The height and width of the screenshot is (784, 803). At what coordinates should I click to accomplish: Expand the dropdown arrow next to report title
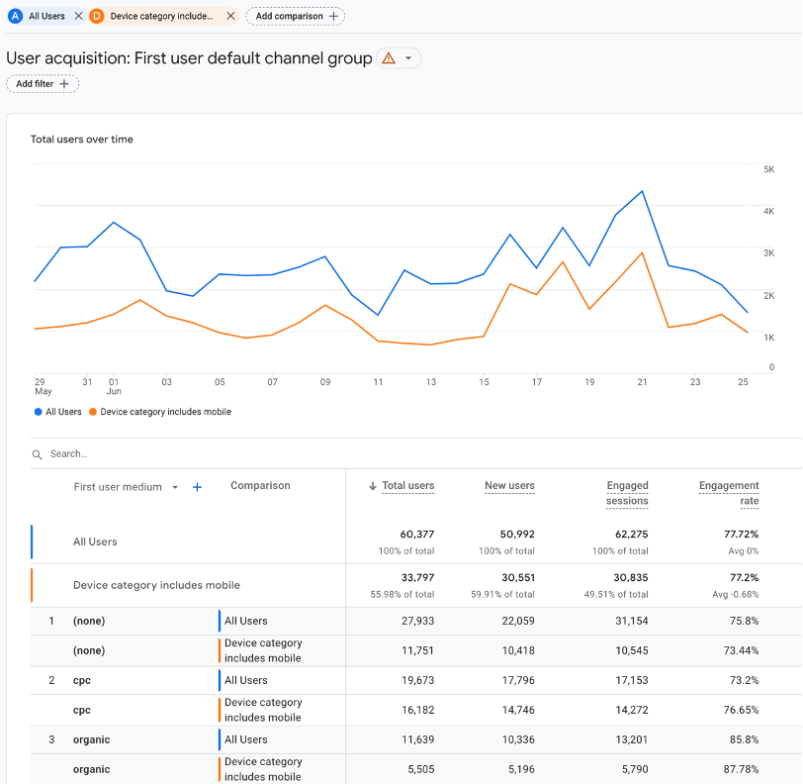click(408, 58)
